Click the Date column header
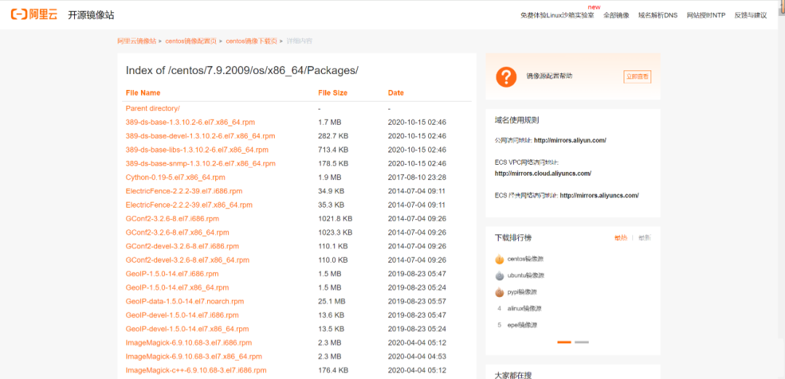This screenshot has width=785, height=379. pyautogui.click(x=396, y=93)
